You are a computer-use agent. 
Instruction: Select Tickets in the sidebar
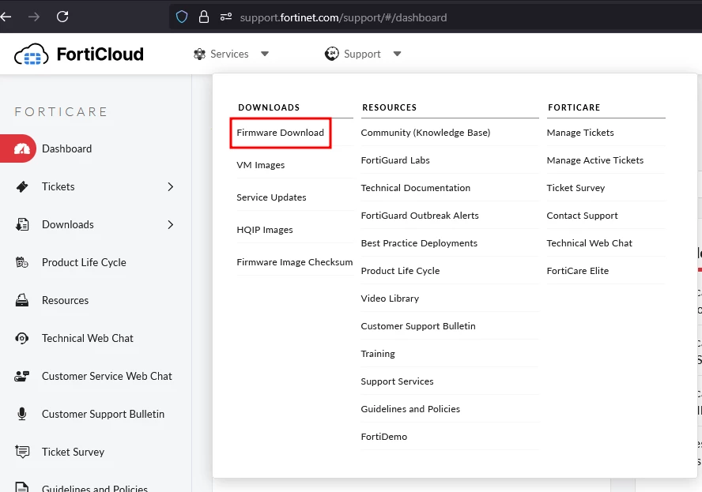tap(58, 186)
